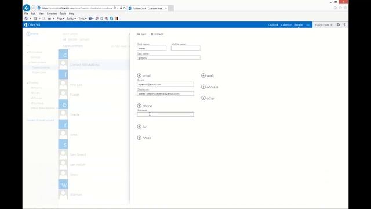Click the browser back arrow button
This screenshot has height=209, width=371.
[x=27, y=8]
